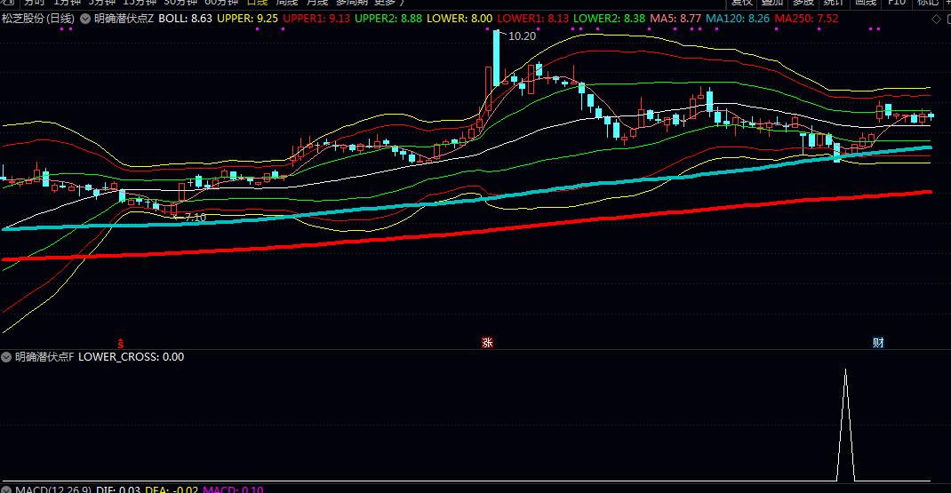Switch to 60分钟 period tab
The width and height of the screenshot is (951, 493).
click(x=221, y=3)
